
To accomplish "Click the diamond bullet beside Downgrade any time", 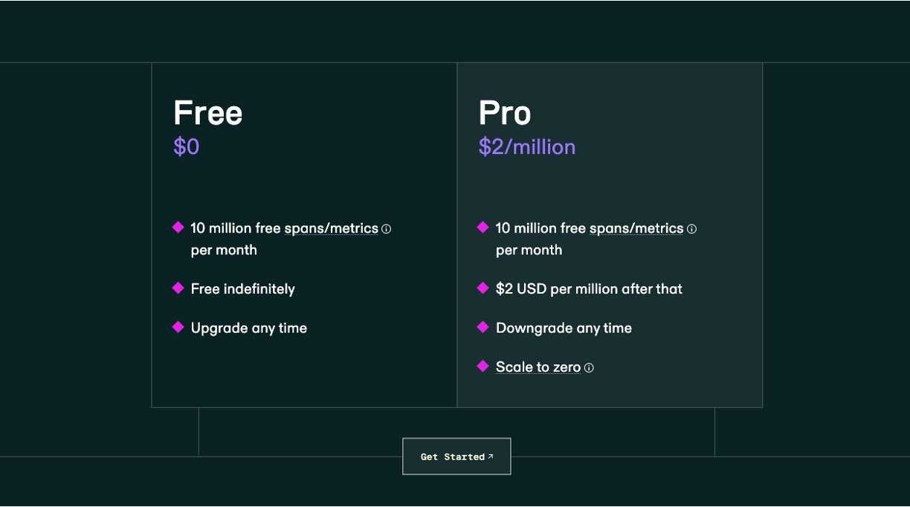I will [x=483, y=327].
